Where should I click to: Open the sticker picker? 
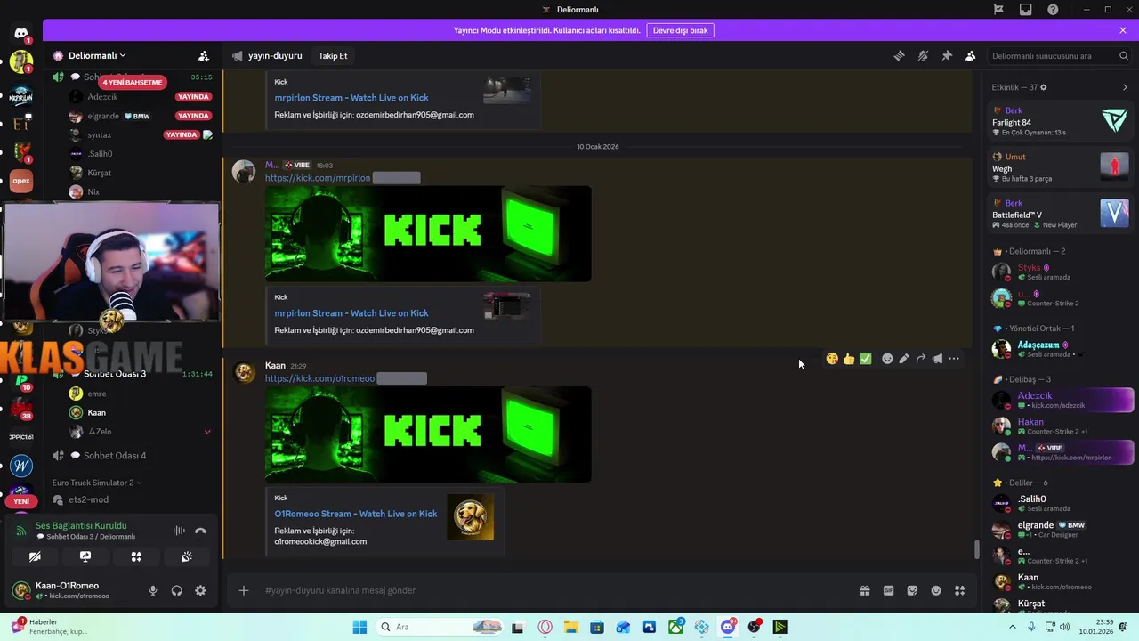click(x=912, y=590)
